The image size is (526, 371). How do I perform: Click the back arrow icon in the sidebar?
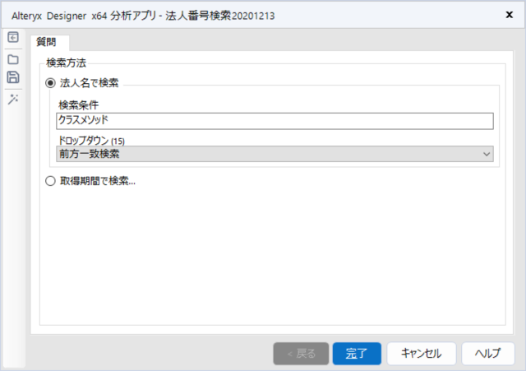(13, 37)
